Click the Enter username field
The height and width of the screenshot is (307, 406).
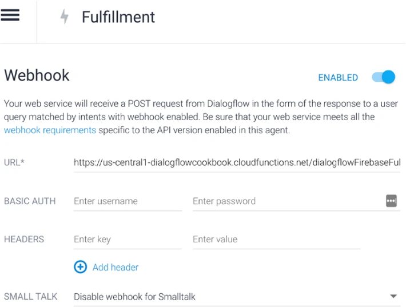(x=128, y=201)
